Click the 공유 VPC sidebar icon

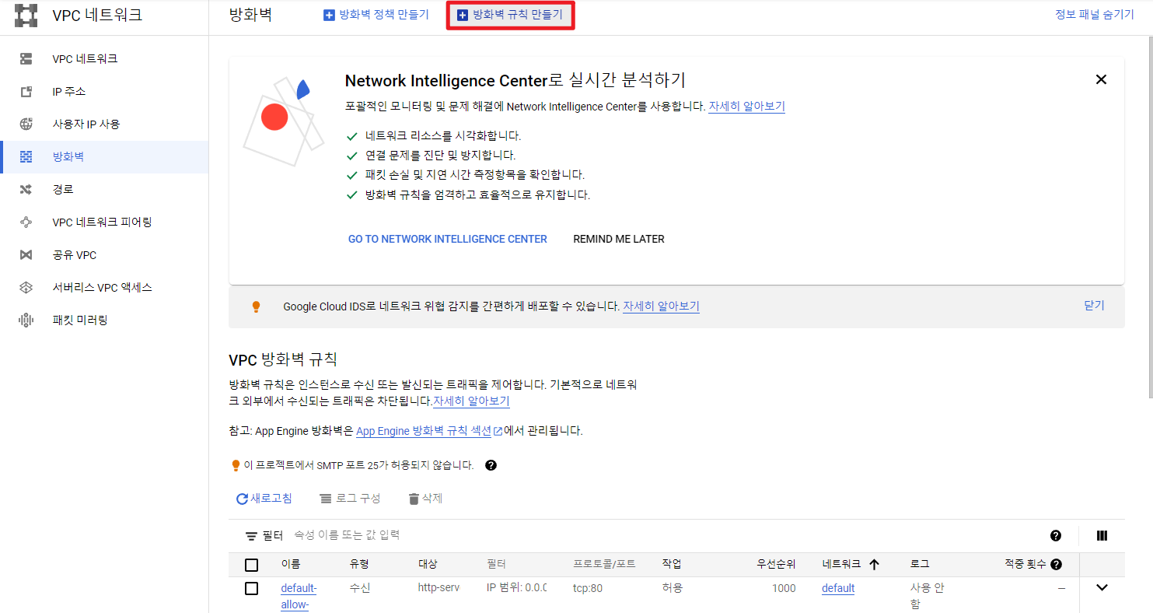26,255
